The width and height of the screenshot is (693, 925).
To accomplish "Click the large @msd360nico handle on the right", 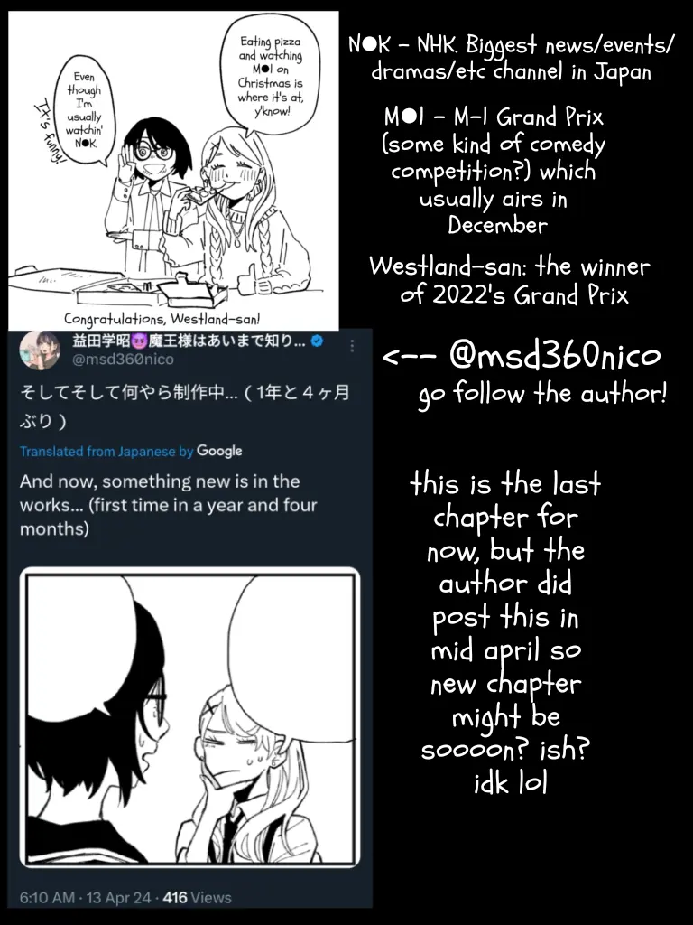I will (555, 356).
